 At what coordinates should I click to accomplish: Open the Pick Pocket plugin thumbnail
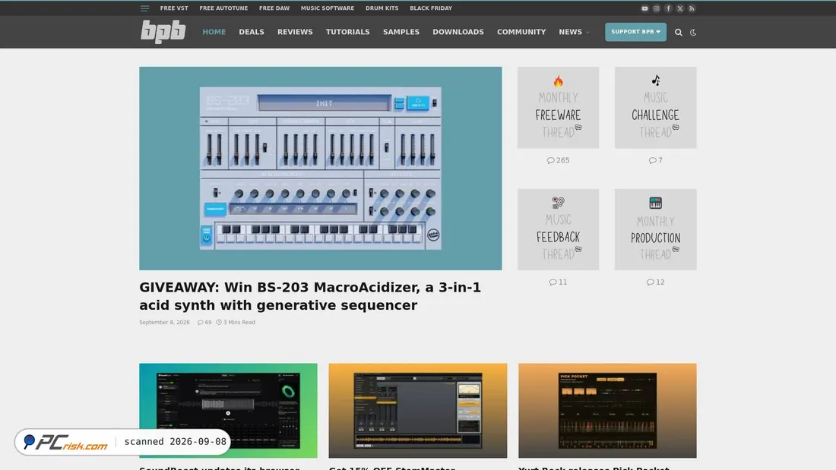[x=607, y=411]
